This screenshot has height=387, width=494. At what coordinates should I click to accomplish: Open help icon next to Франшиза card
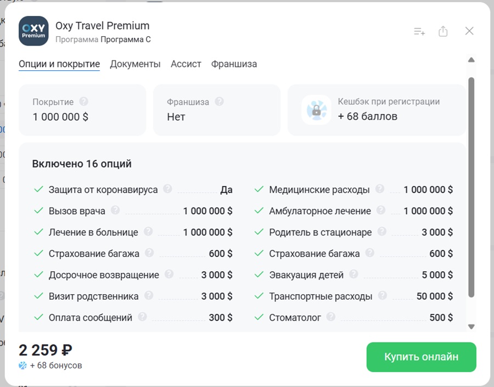[219, 102]
